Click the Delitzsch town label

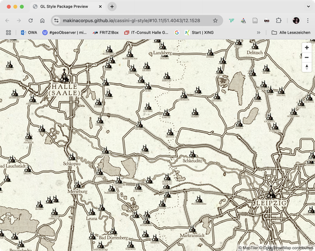255,53
